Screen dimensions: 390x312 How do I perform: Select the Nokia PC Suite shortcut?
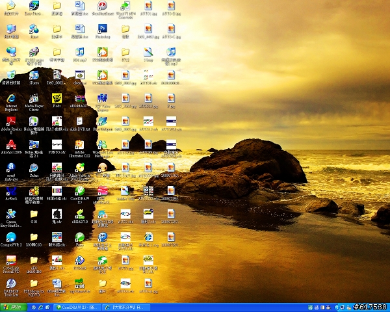34,122
